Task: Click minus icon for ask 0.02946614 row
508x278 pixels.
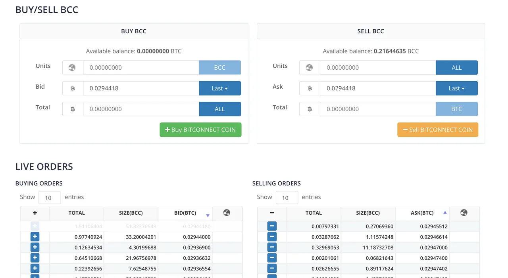Action: (272, 237)
